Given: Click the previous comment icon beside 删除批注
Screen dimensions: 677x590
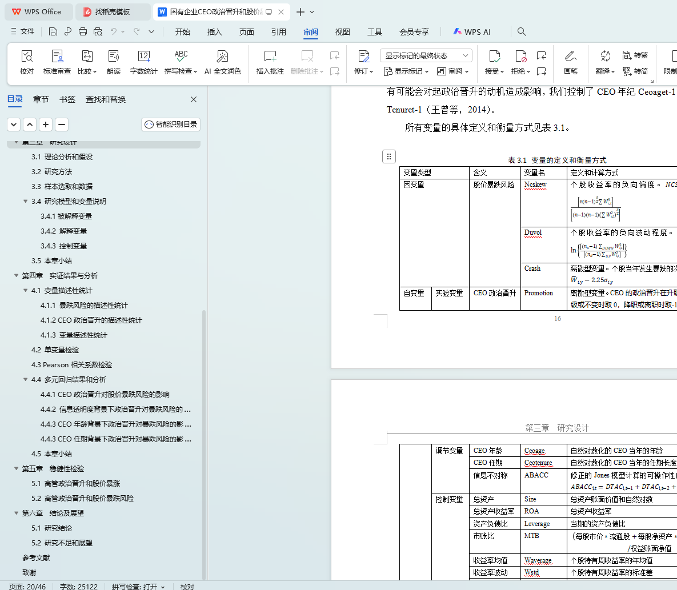Looking at the screenshot, I should 335,55.
